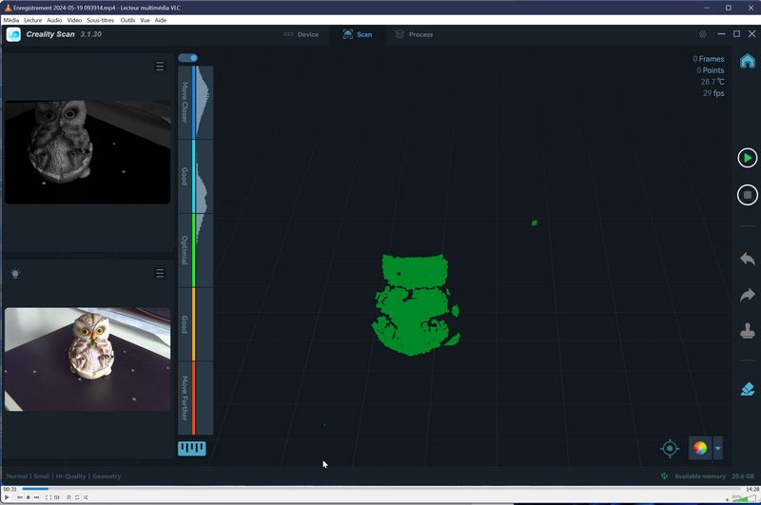Image resolution: width=761 pixels, height=505 pixels.
Task: Stop VLC playback
Action: [x=29, y=497]
